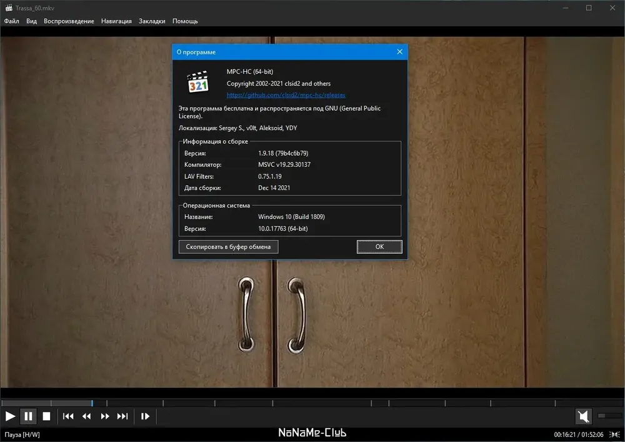Open the Закладки menu
625x442 pixels.
[152, 21]
